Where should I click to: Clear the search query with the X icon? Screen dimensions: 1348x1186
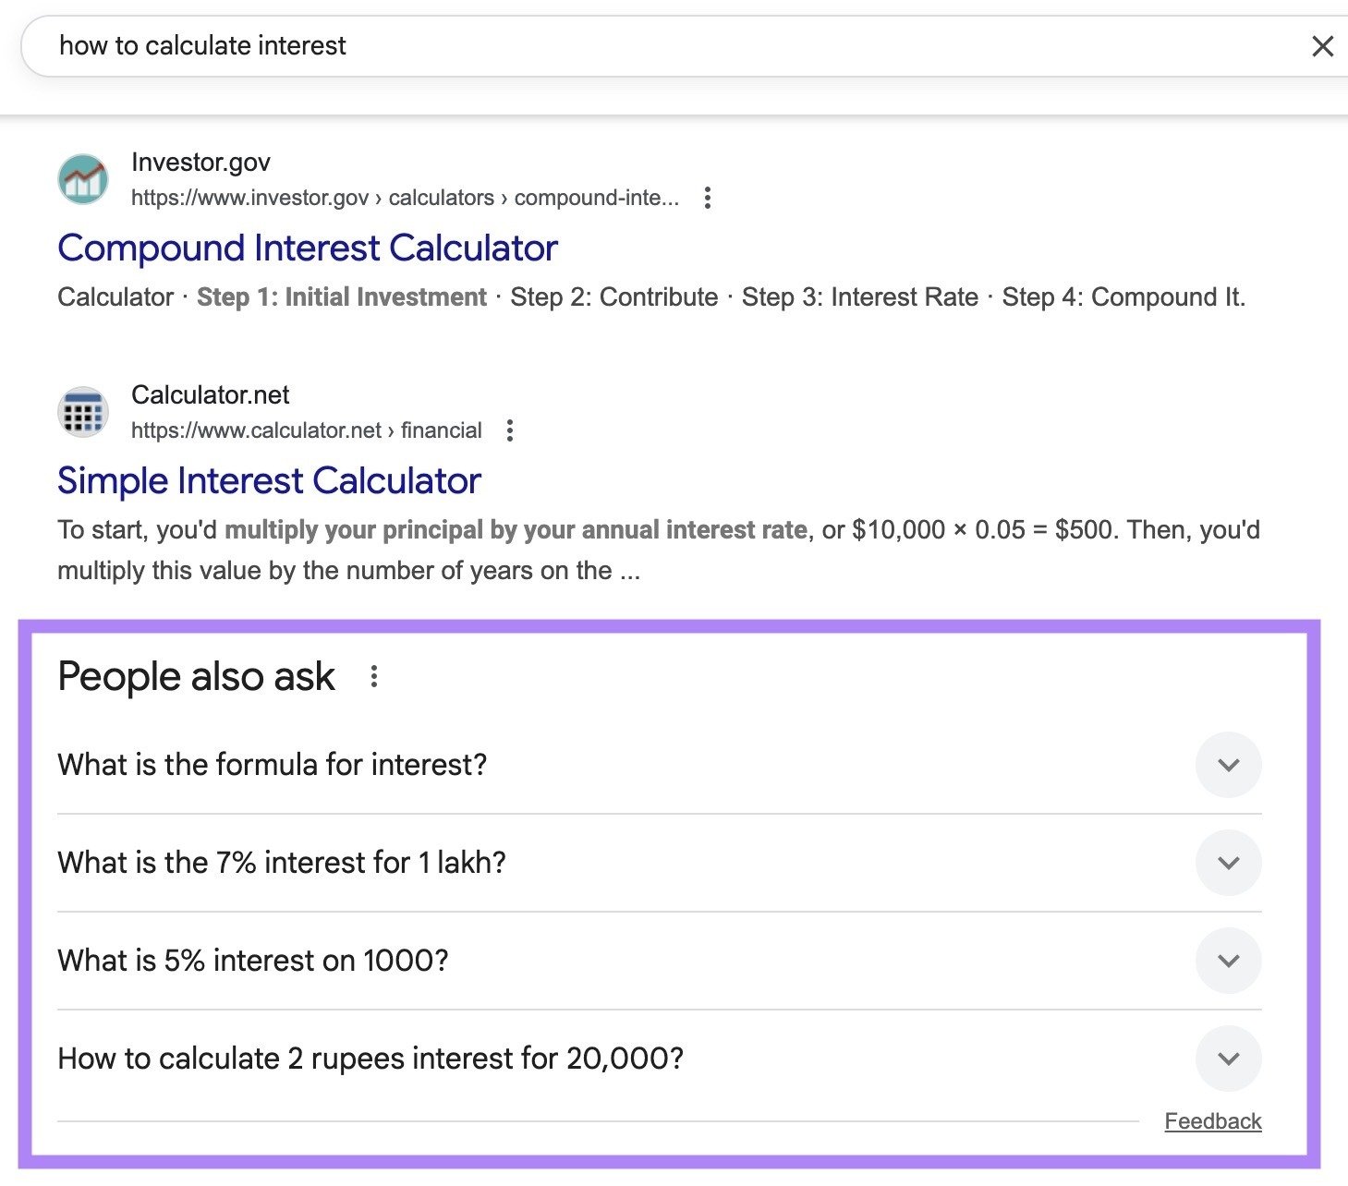(1323, 46)
